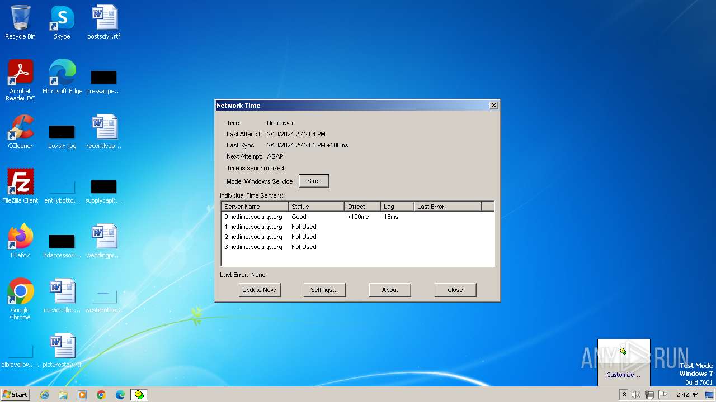The height and width of the screenshot is (402, 716).
Task: Open Edge from the taskbar
Action: 120,395
